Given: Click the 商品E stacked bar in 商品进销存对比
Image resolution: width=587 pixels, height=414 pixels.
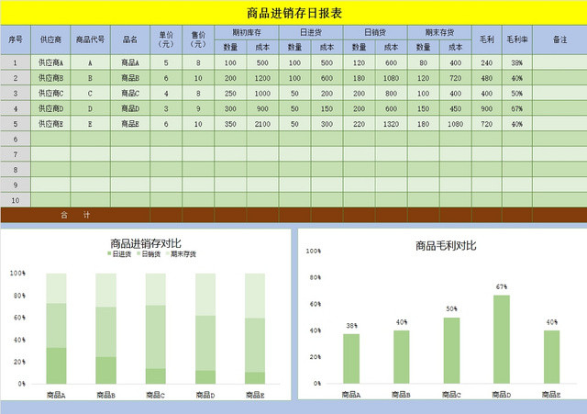Looking at the screenshot, I should pyautogui.click(x=255, y=329).
